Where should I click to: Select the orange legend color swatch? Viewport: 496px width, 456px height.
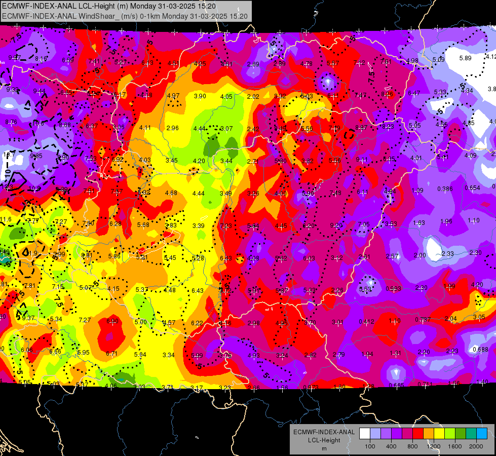point(429,434)
